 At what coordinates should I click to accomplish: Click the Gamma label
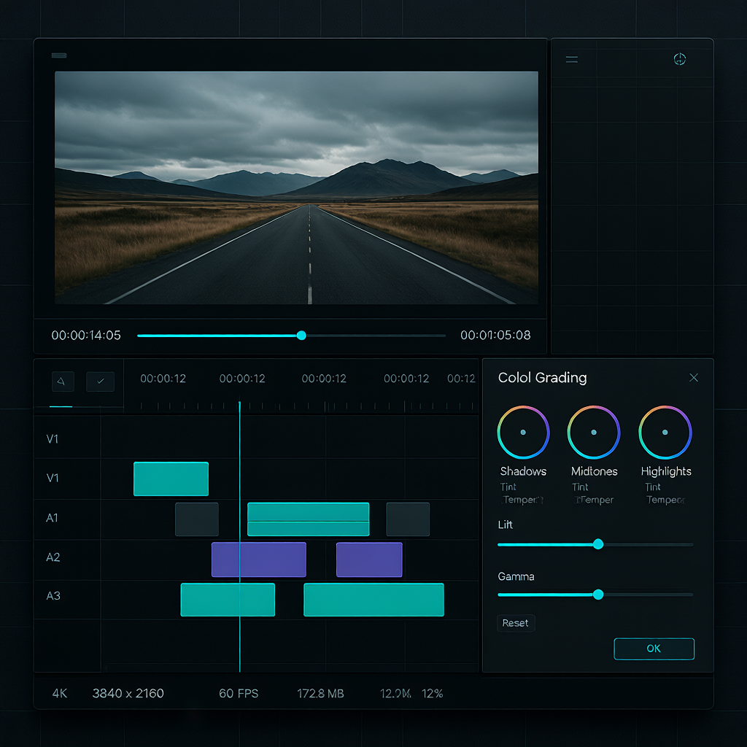tap(516, 576)
